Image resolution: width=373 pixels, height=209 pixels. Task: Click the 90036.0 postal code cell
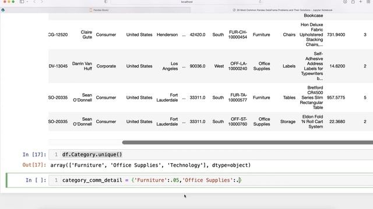[198, 66]
